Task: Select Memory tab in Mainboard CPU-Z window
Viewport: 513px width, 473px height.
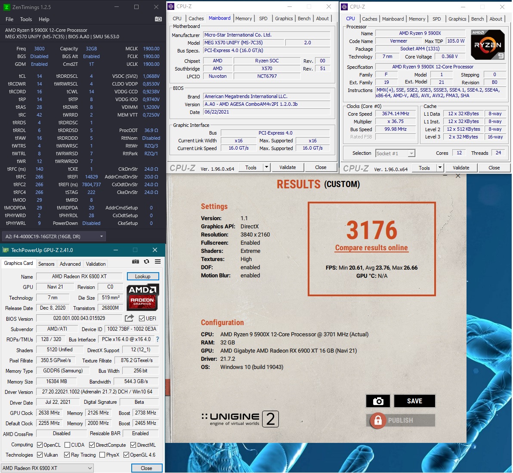Action: tap(244, 18)
